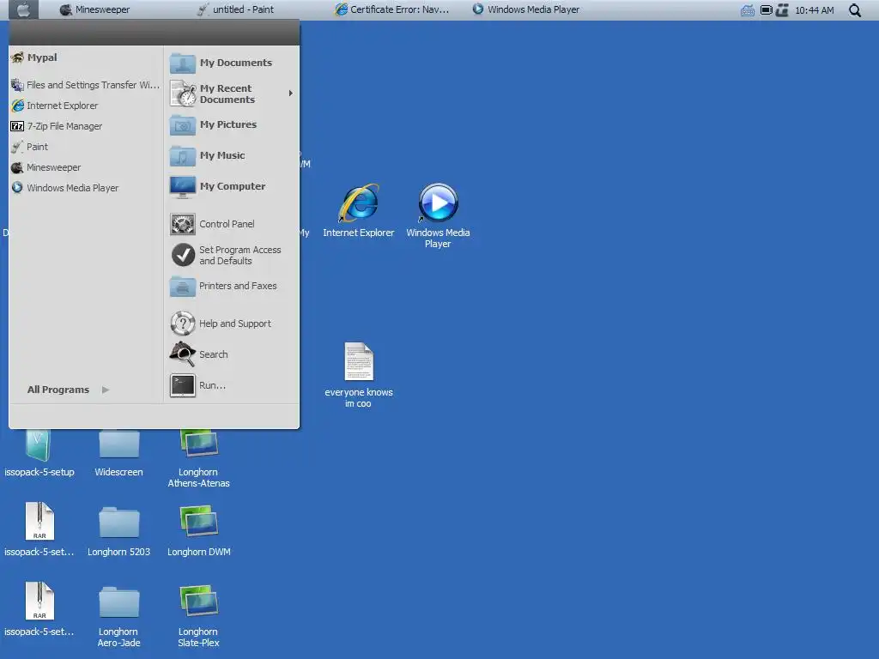Click the tray icon left of the clock

tap(782, 10)
